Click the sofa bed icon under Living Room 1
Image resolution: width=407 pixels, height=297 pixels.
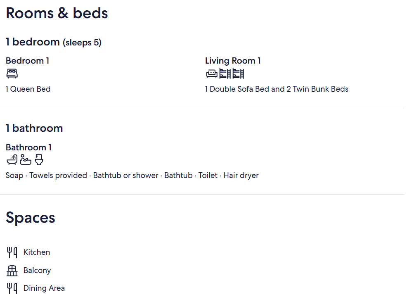point(211,74)
